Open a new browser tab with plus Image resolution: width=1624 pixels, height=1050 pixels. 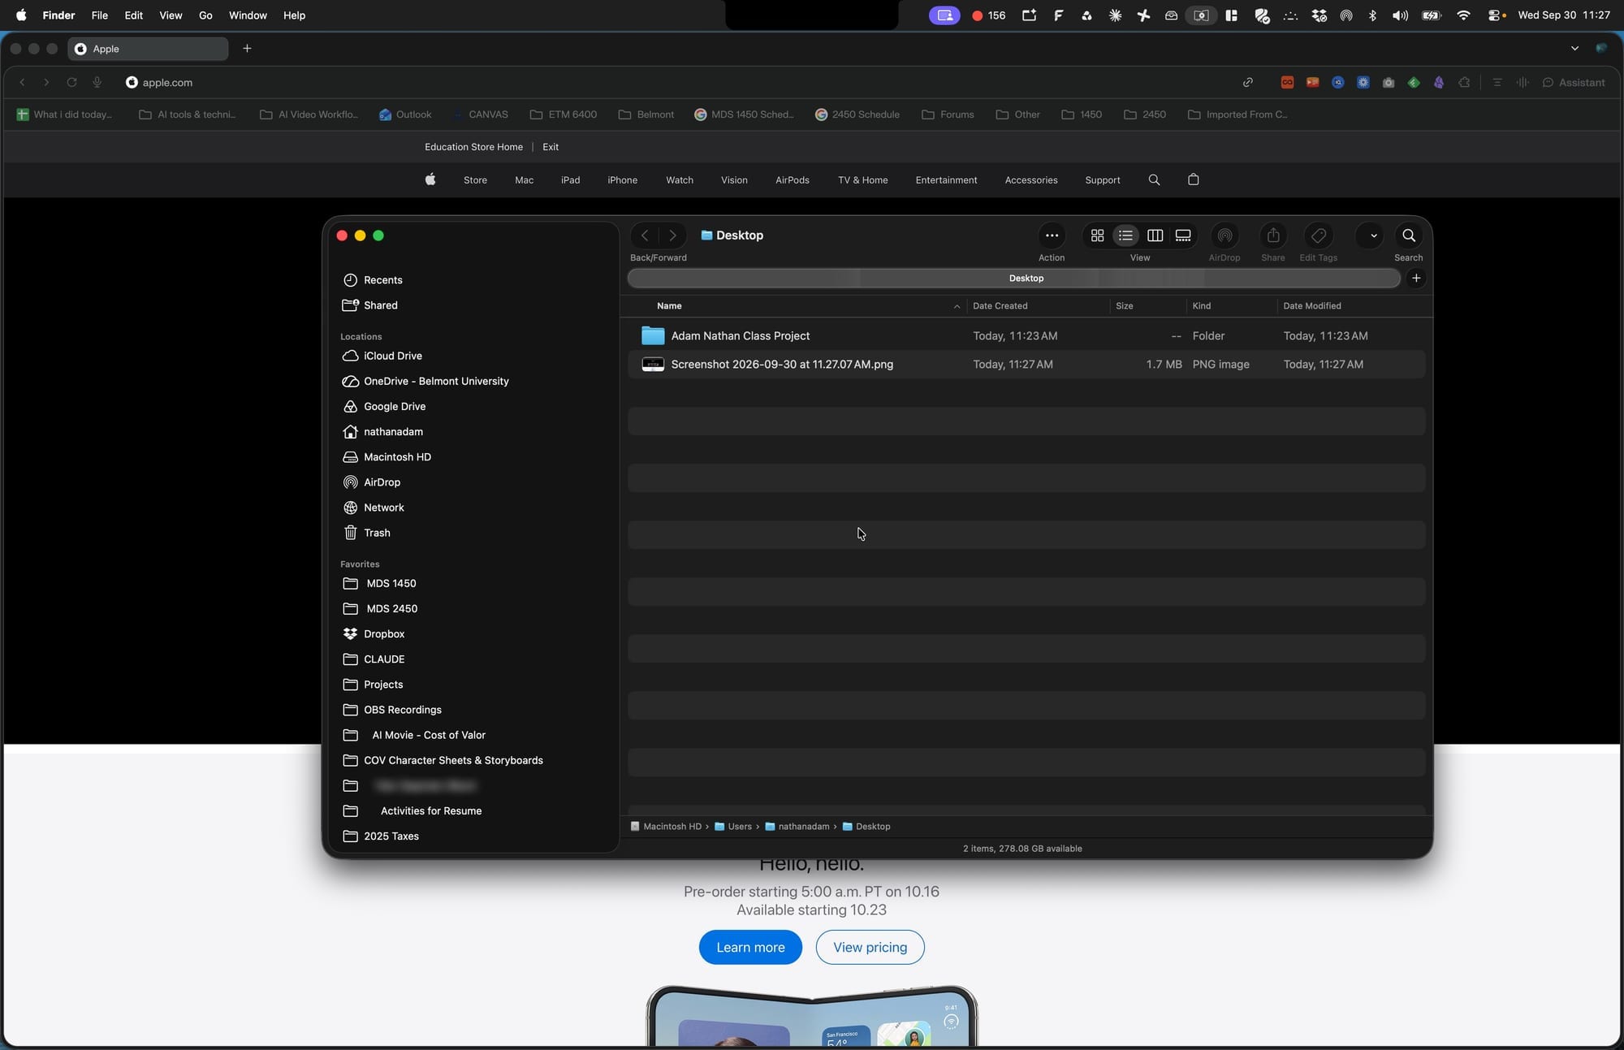coord(248,49)
